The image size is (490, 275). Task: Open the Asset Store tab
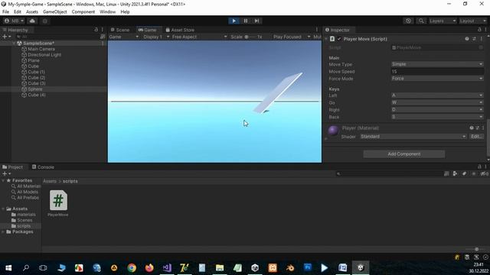click(x=180, y=30)
